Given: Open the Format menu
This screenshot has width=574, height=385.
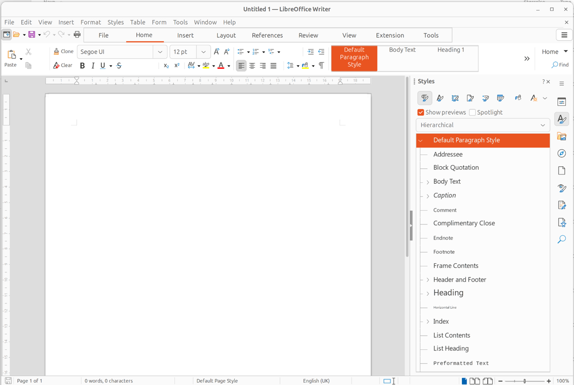Looking at the screenshot, I should click(x=90, y=22).
